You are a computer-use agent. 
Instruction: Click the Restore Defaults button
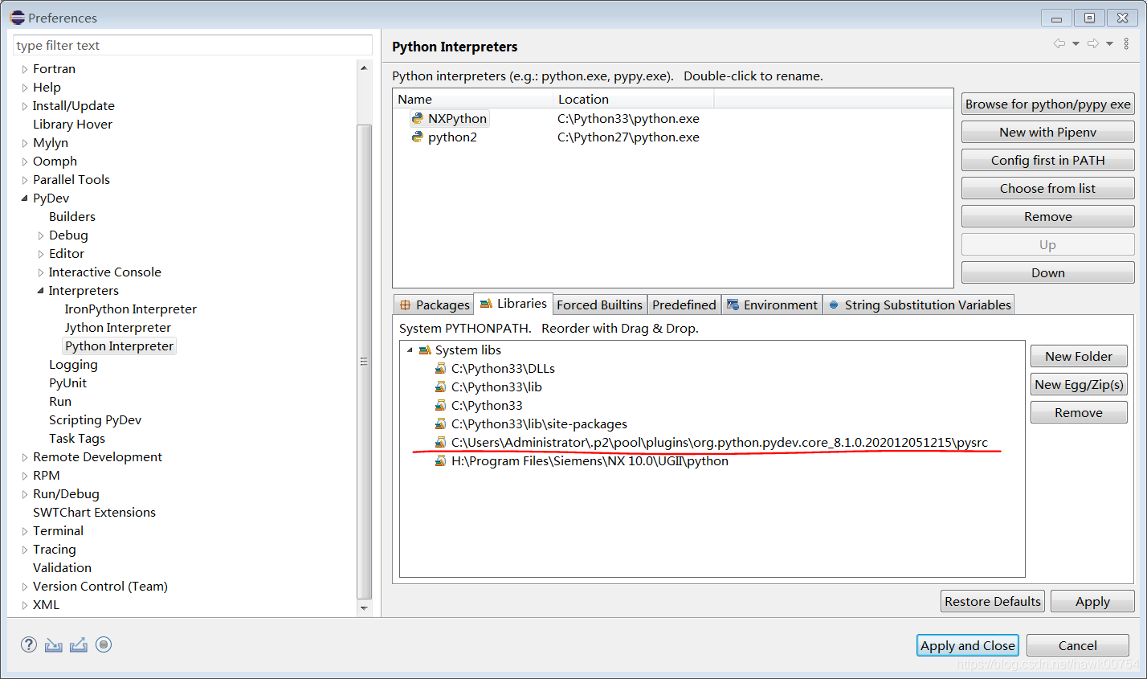993,601
